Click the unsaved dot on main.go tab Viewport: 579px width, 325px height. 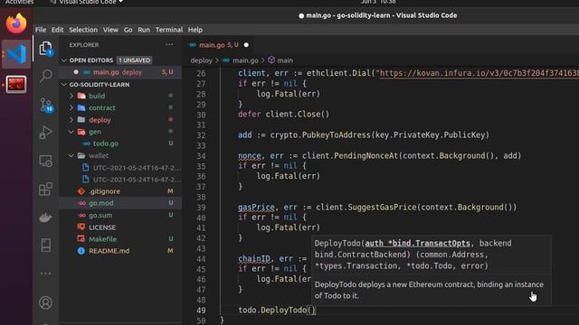(x=246, y=45)
